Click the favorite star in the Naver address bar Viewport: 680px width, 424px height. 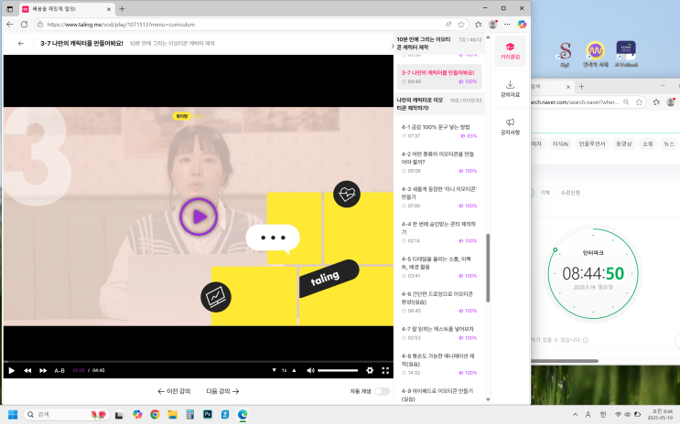(639, 102)
